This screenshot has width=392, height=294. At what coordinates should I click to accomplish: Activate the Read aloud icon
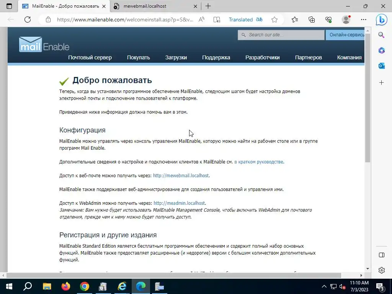pos(201,20)
